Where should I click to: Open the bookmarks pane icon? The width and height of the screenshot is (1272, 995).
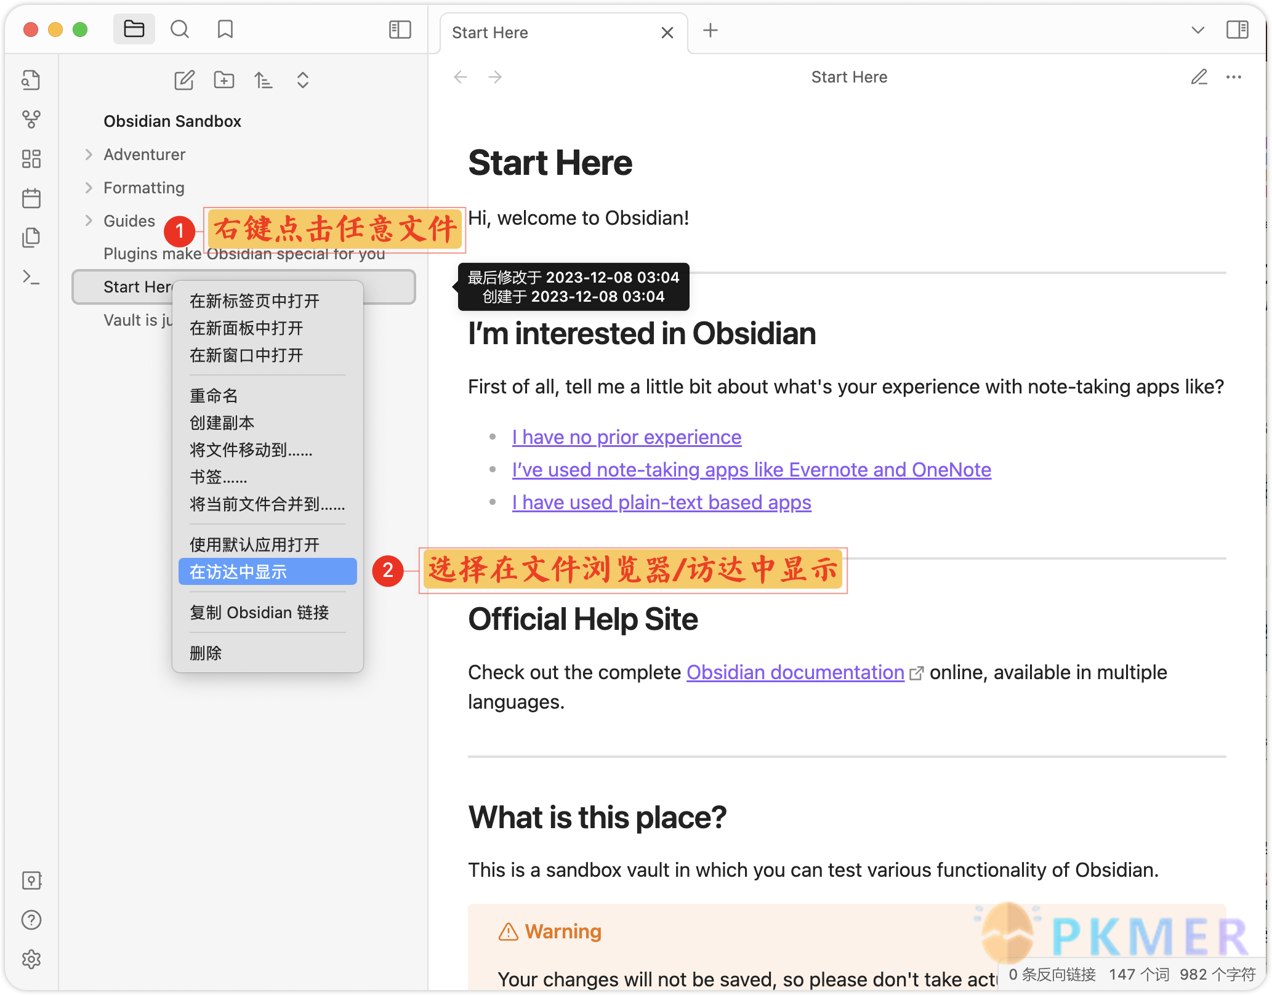tap(225, 30)
